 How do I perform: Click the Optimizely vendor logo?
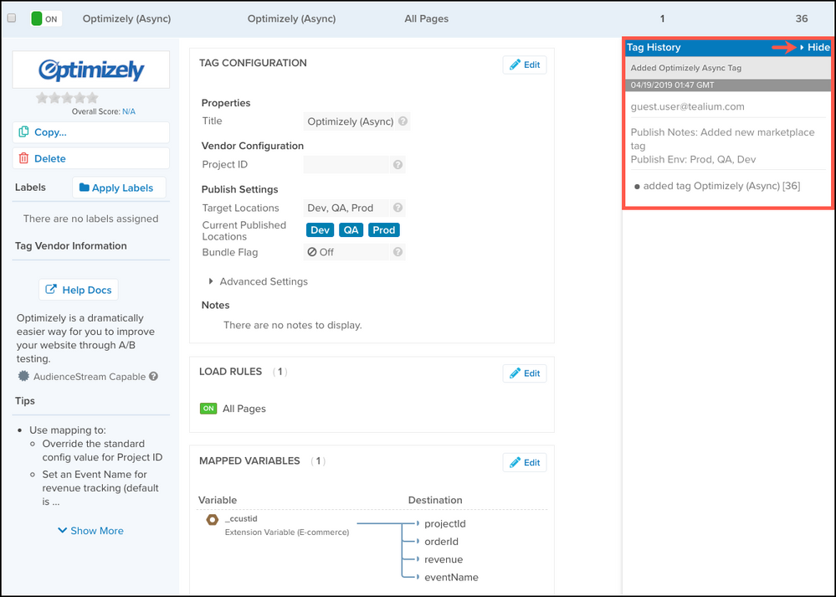(91, 69)
